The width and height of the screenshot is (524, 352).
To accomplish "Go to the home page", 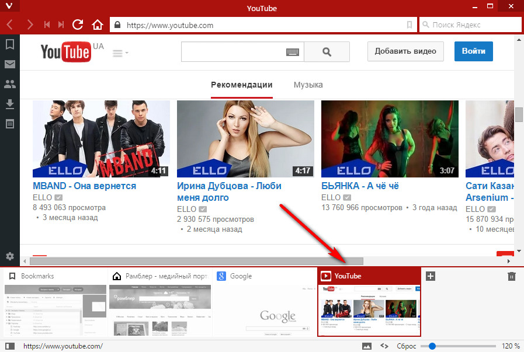I will 98,25.
